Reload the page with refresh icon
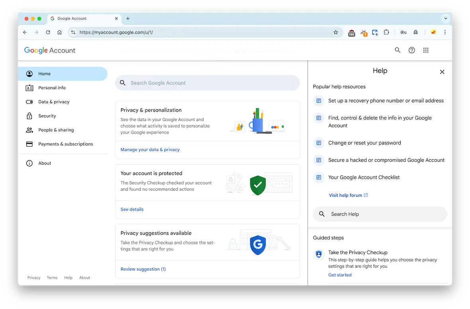 (x=48, y=32)
